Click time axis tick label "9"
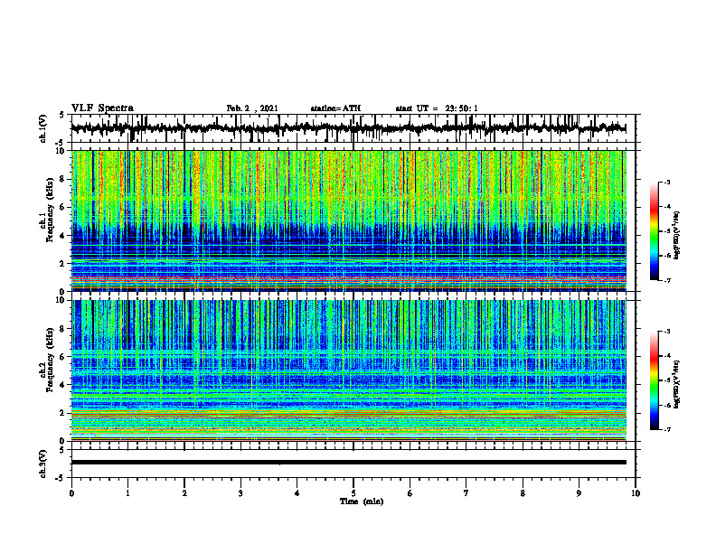This screenshot has height=553, width=716. (579, 493)
